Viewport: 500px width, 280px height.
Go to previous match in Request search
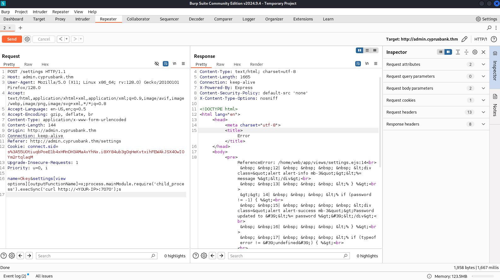click(x=21, y=256)
